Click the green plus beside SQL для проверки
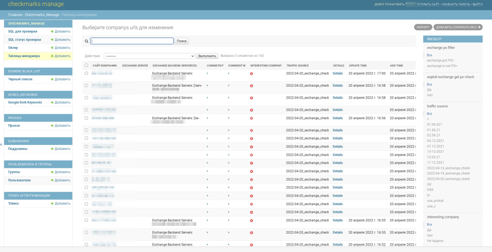This screenshot has height=252, width=492. tap(52, 31)
